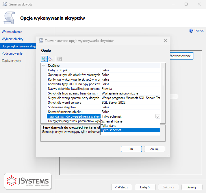Click vertical scrollbar thumb of options grid
The height and width of the screenshot is (193, 206).
point(163,77)
